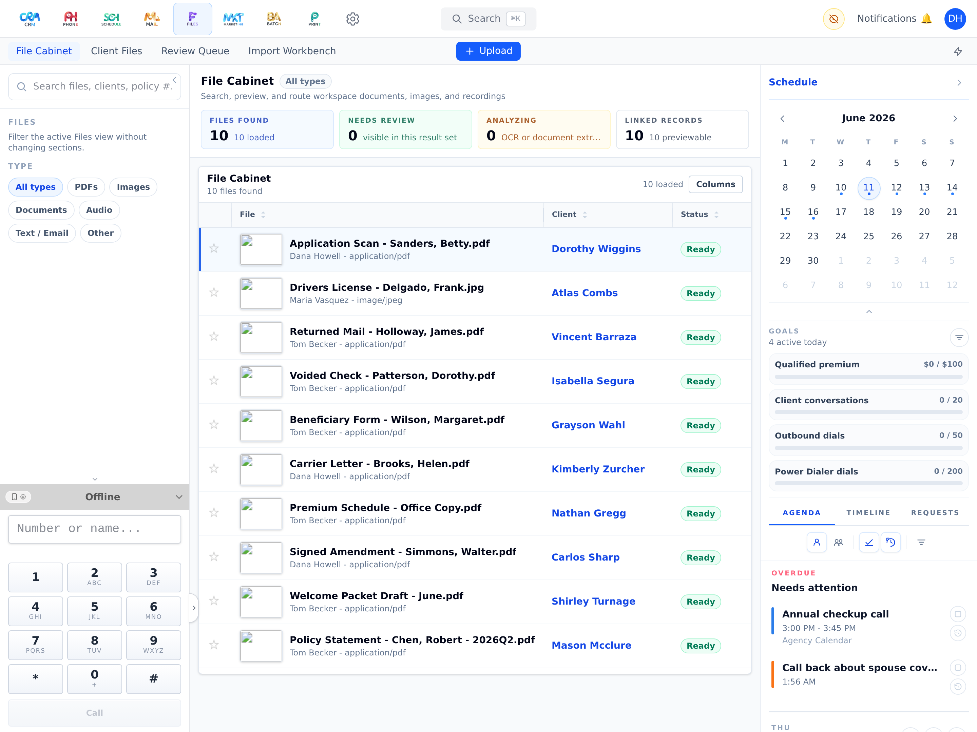977x732 pixels.
Task: Switch to Import Workbench tab
Action: coord(292,51)
